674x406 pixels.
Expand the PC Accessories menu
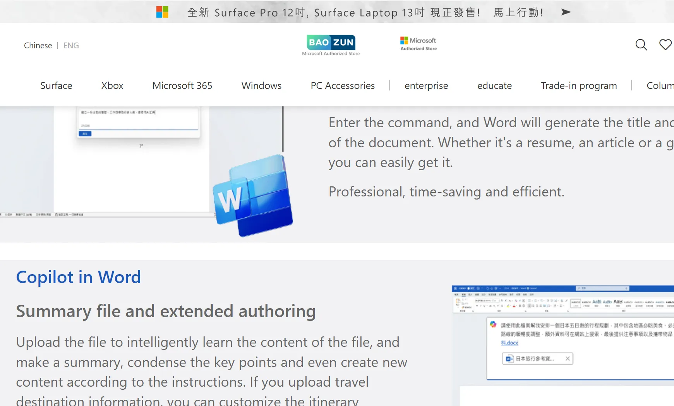click(x=343, y=85)
